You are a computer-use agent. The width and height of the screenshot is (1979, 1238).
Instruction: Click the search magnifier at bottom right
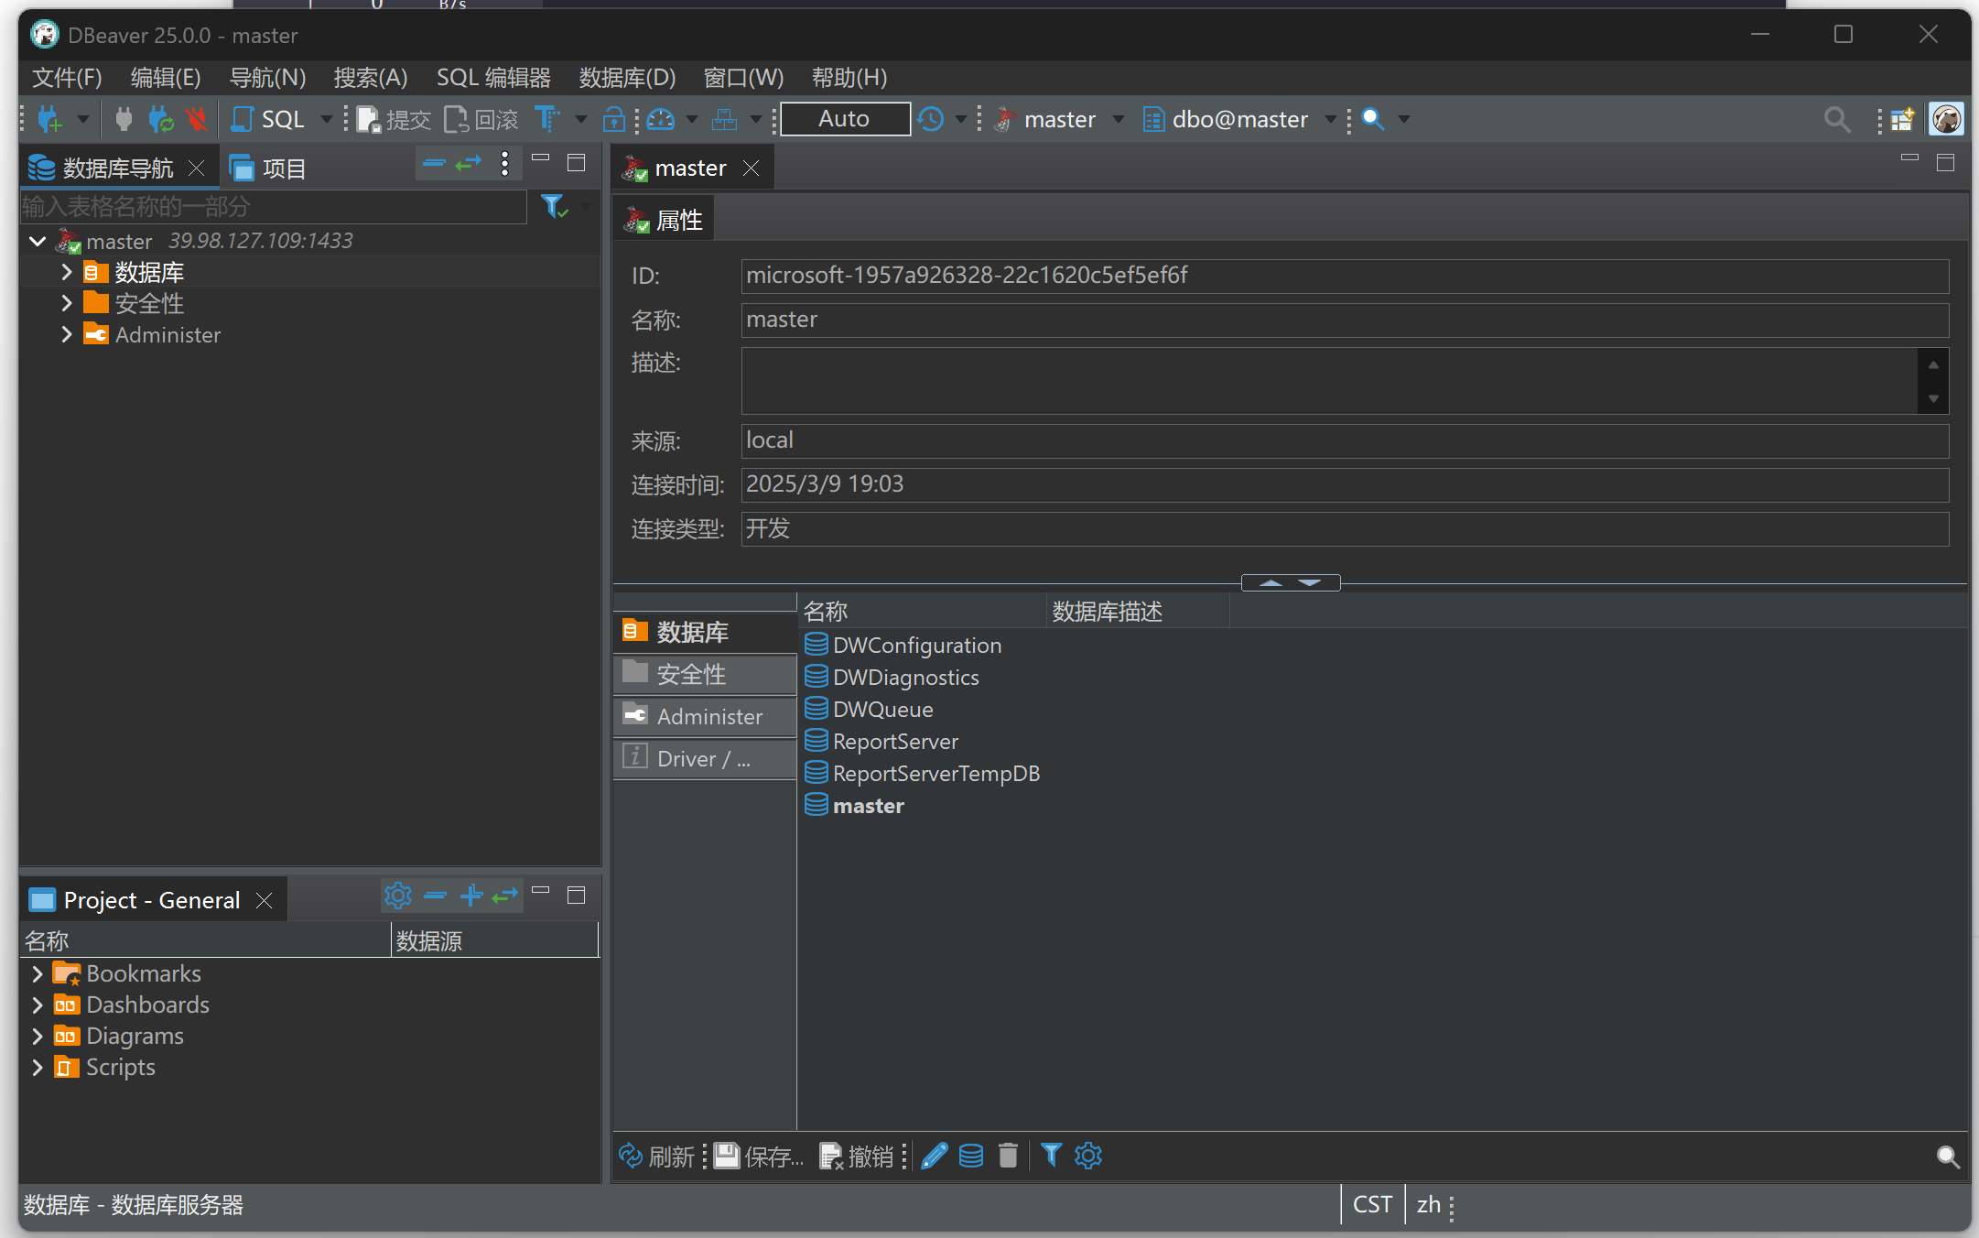pos(1948,1157)
